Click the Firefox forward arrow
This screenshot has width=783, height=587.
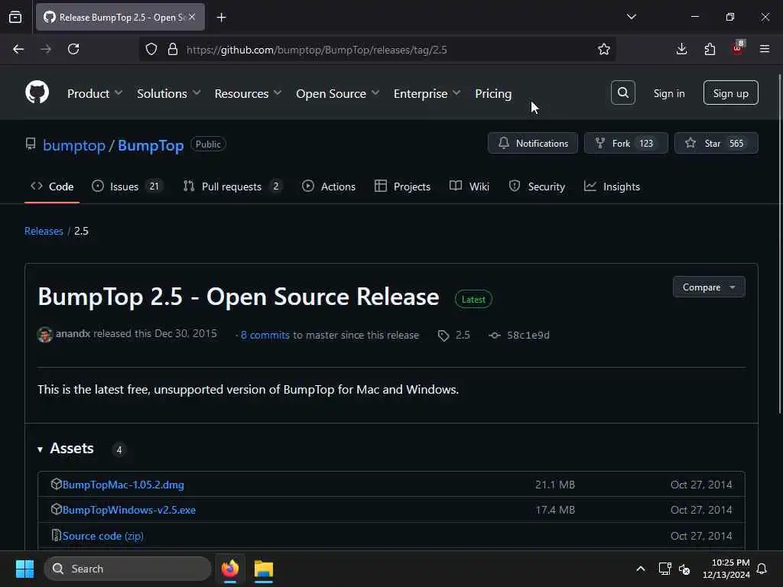coord(46,49)
